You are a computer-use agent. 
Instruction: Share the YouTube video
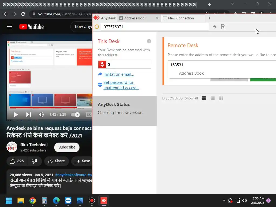click(x=56, y=161)
